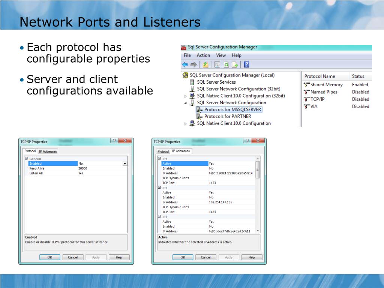
Task: Click the scroll up arrow in IP Addresses list
Action: tap(258, 159)
